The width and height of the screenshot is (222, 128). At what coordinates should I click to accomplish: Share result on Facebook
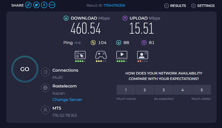tap(44, 5)
